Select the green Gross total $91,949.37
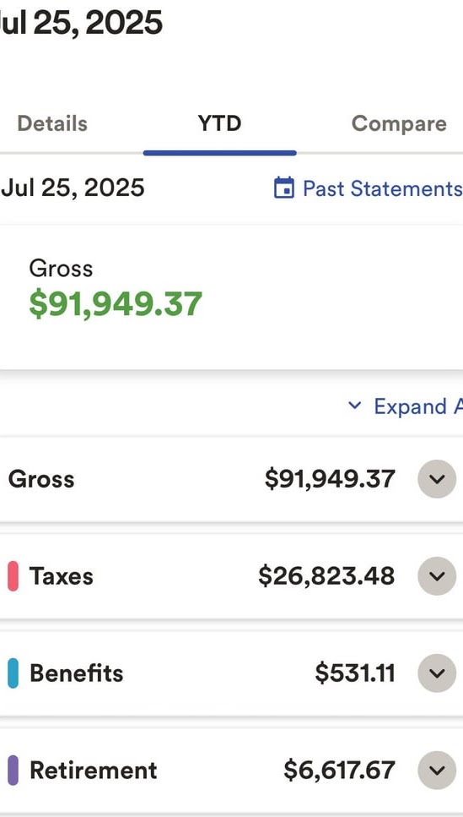This screenshot has width=463, height=817. [116, 304]
